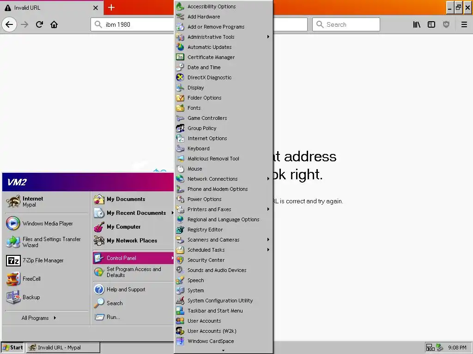Click the Registry Editor icon
This screenshot has height=354, width=473.
point(180,230)
